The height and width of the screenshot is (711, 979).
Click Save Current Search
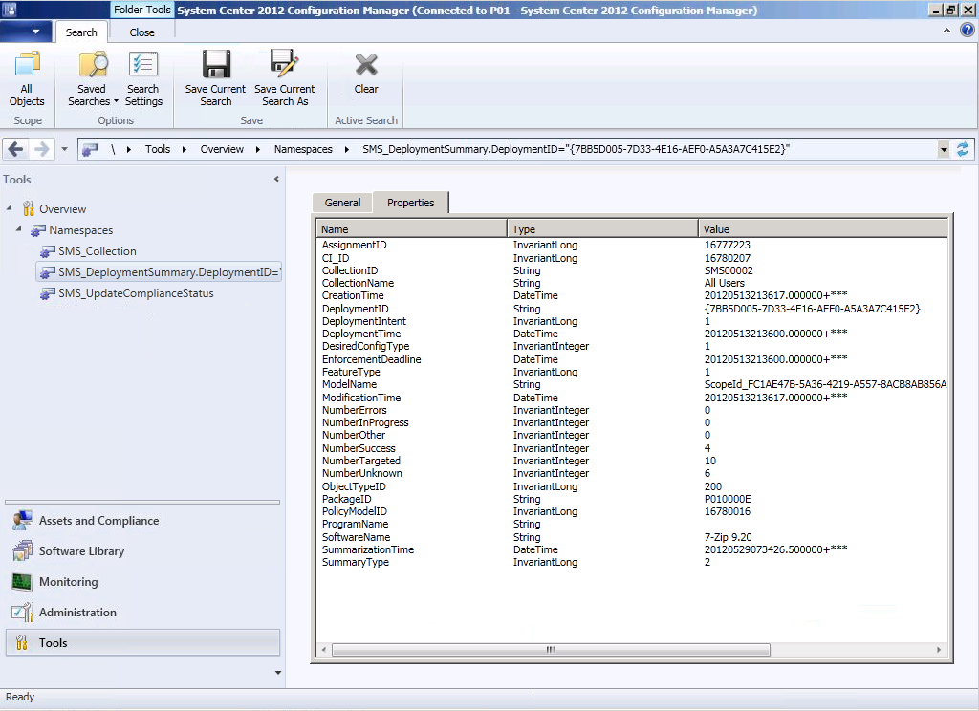(x=215, y=78)
